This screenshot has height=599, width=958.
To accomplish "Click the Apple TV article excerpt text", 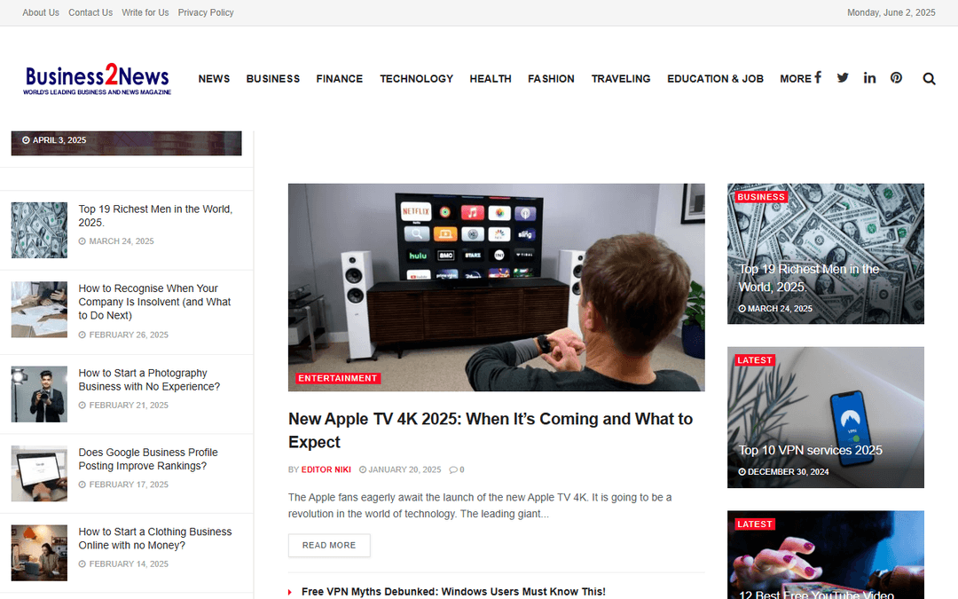I will 480,506.
